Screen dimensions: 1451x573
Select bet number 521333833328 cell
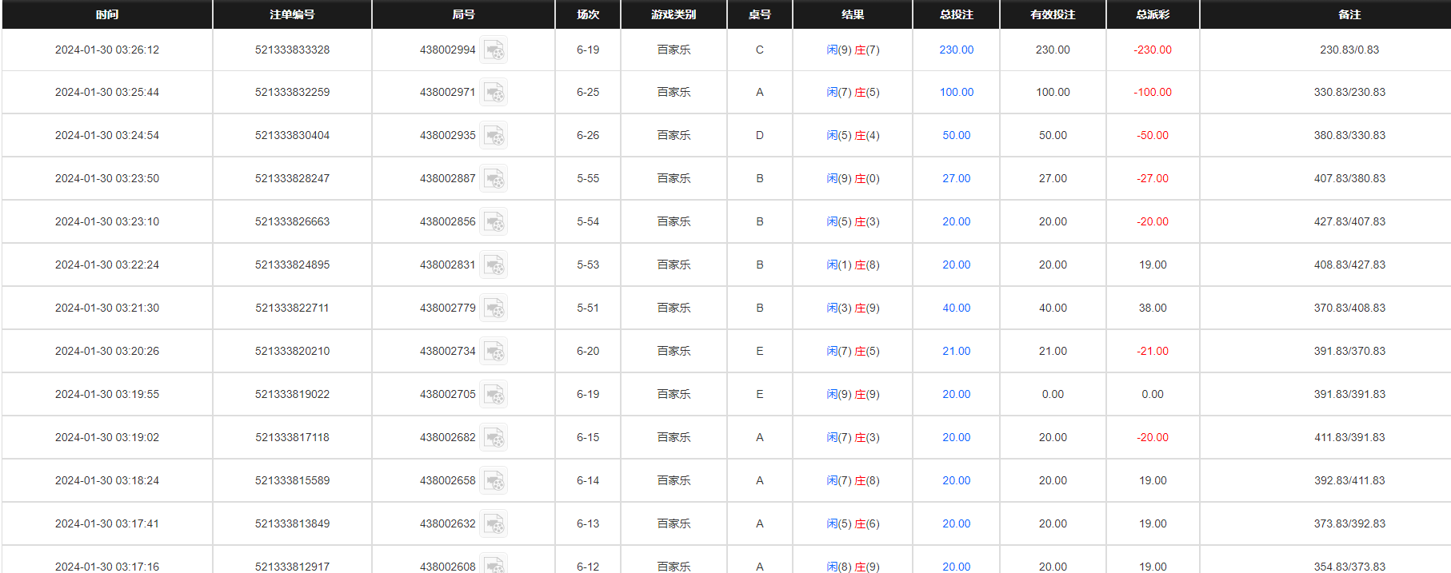click(x=292, y=50)
